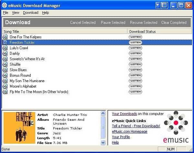
Task: Click the eMusic dotted logo graphic
Action: click(176, 123)
